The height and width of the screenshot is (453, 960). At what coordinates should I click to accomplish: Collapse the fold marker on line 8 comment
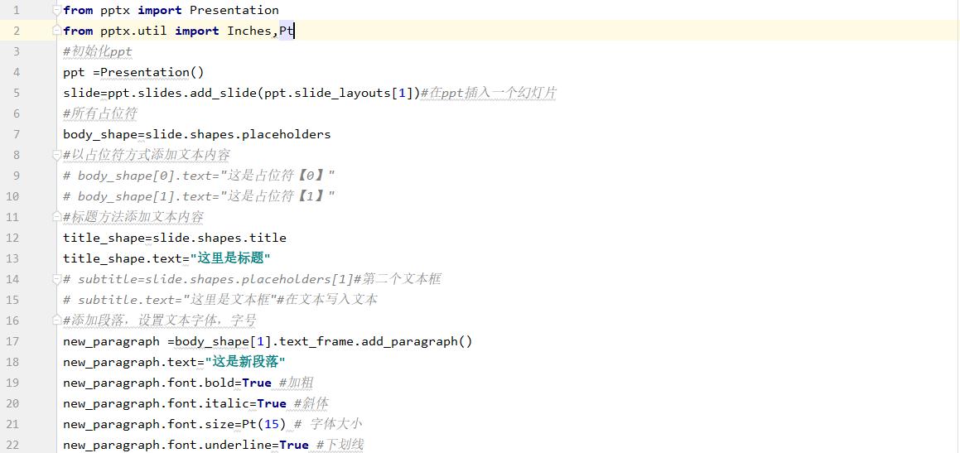pyautogui.click(x=57, y=155)
